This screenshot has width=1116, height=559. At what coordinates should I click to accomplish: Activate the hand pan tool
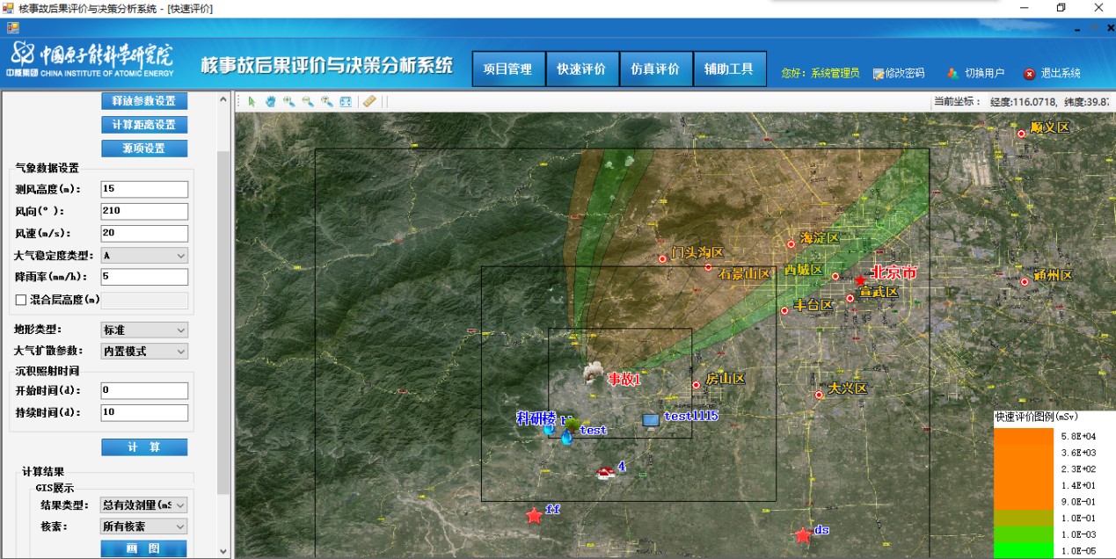(x=270, y=102)
